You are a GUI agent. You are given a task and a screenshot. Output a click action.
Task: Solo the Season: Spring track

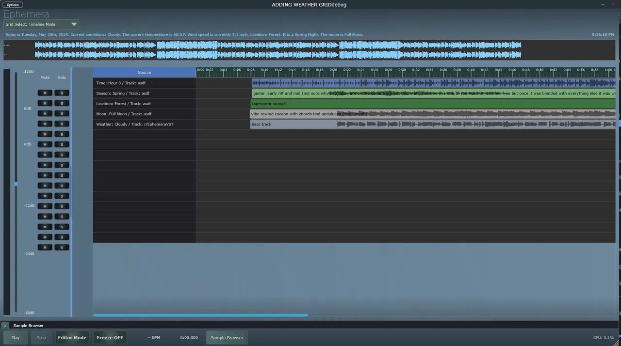(x=62, y=103)
